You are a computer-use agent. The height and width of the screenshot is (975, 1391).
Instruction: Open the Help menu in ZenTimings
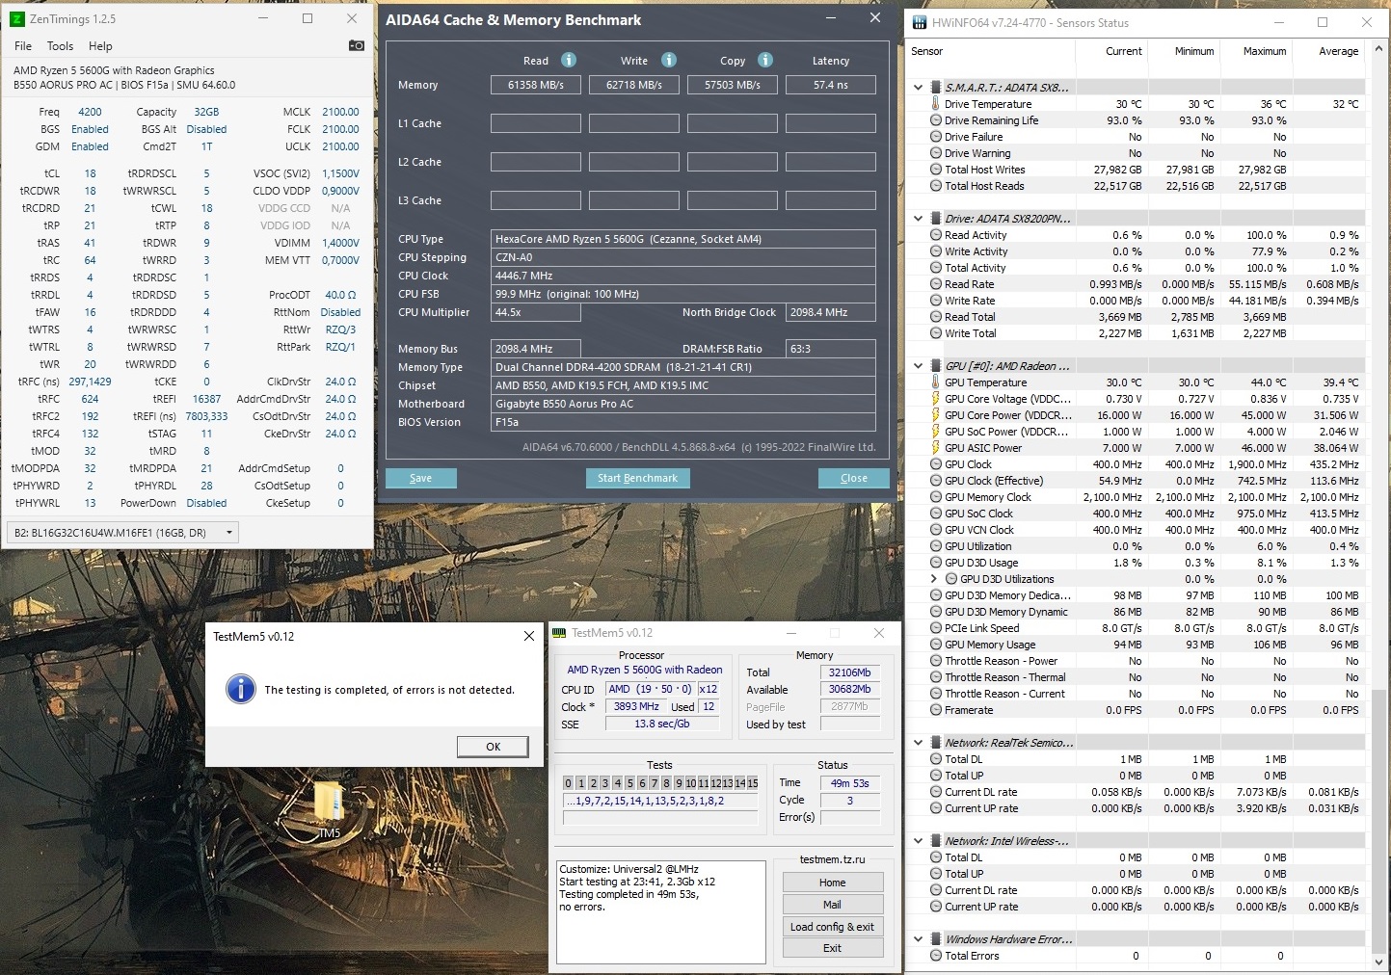(100, 45)
